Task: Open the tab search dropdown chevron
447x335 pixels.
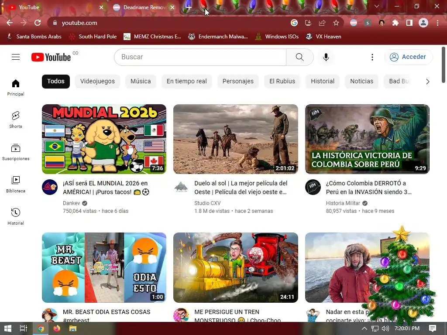Action: (377, 6)
